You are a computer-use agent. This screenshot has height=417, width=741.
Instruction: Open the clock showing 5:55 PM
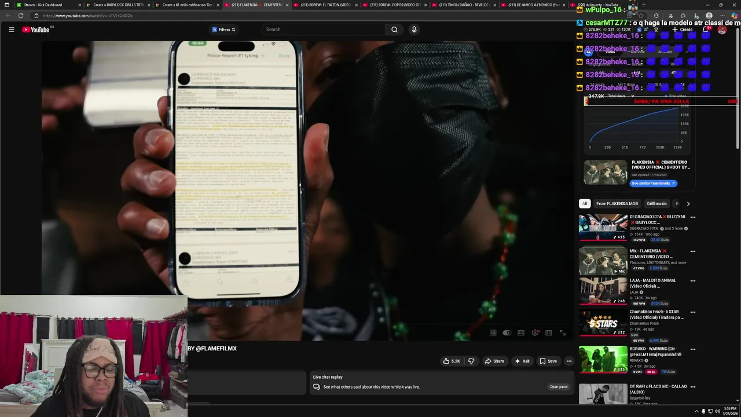click(x=729, y=411)
